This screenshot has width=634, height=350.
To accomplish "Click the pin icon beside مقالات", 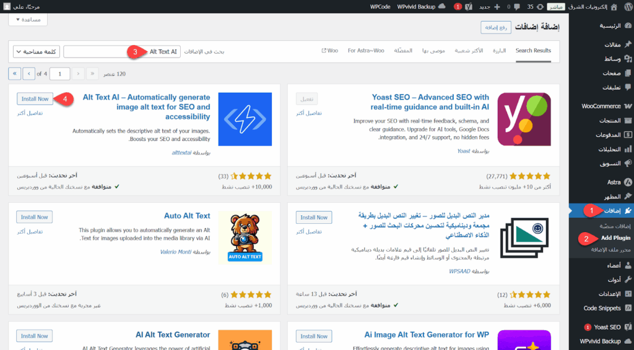I will click(628, 45).
